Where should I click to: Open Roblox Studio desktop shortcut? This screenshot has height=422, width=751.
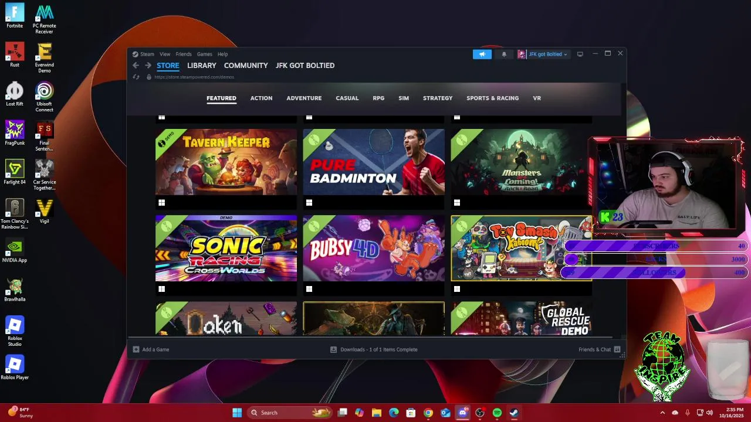(x=15, y=331)
